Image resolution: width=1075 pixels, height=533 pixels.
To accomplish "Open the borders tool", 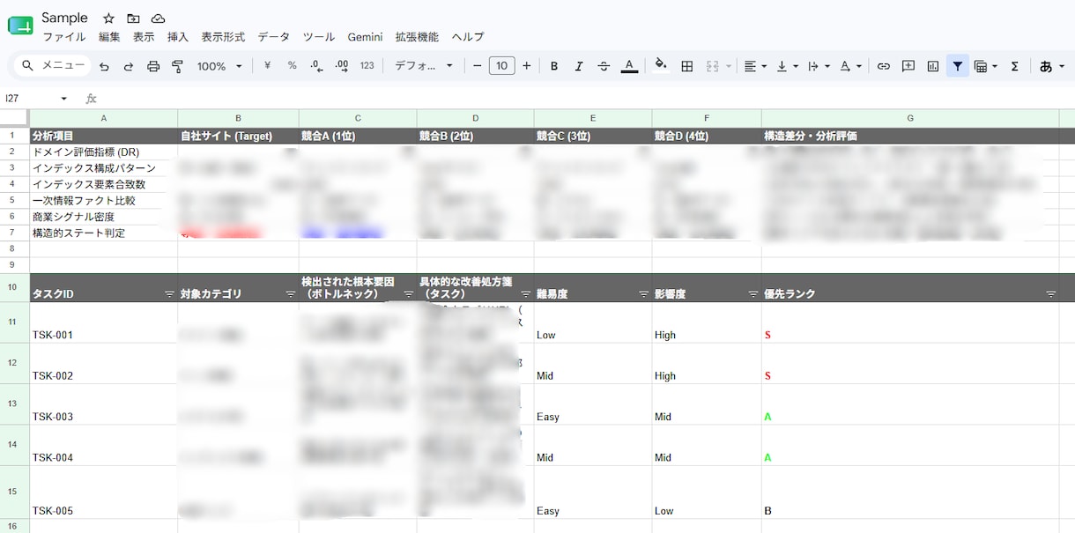I will click(687, 66).
